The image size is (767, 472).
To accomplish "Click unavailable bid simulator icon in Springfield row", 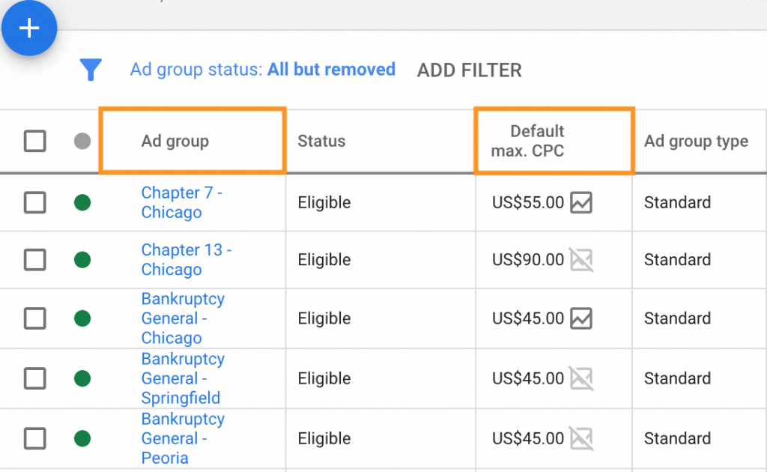I will [x=581, y=378].
